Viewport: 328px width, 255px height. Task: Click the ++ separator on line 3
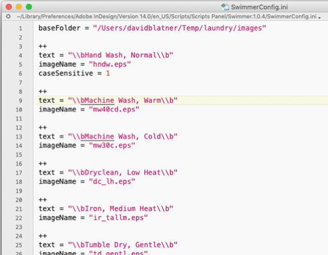[x=42, y=46]
